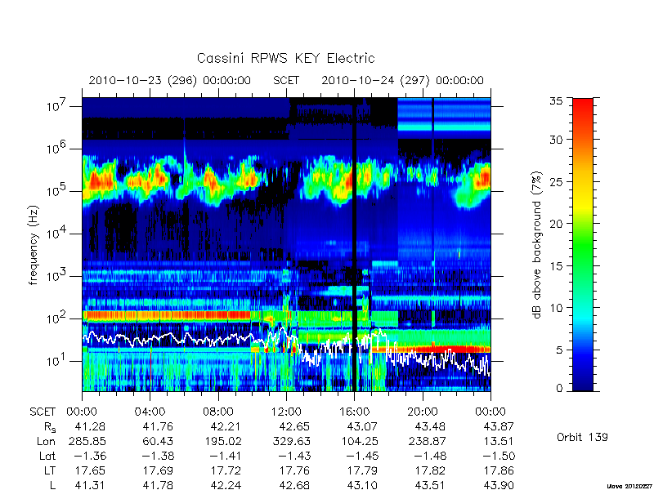
Task: Click the 04:00 time axis label
Action: coord(150,412)
